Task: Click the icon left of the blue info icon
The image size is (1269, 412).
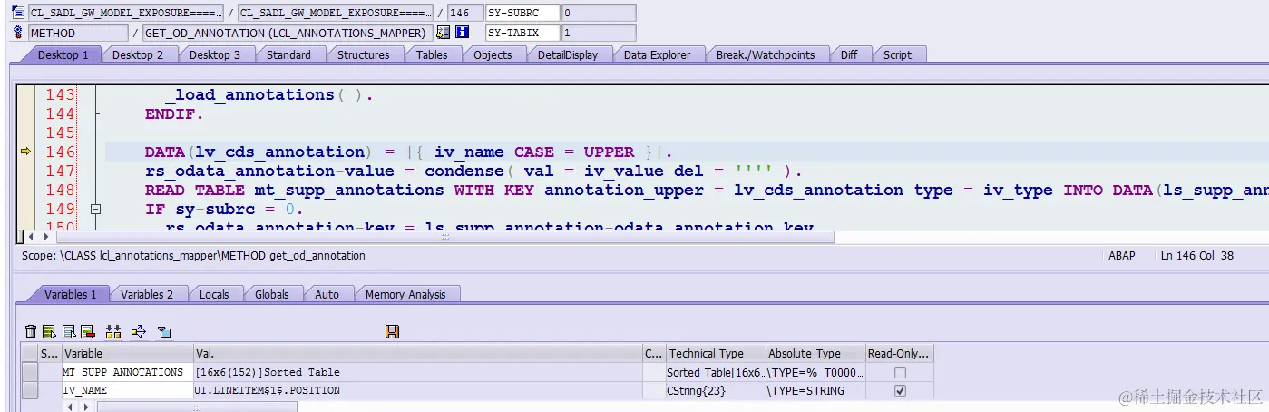Action: coord(443,33)
